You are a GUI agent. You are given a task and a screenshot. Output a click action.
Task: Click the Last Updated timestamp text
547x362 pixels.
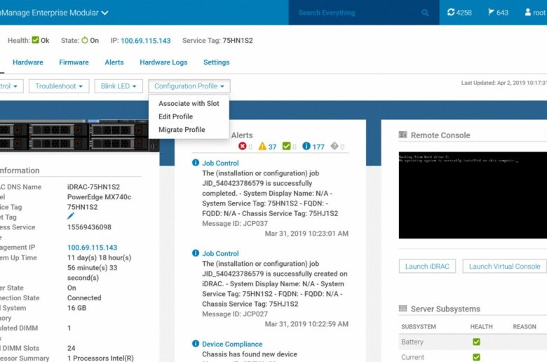pos(504,83)
